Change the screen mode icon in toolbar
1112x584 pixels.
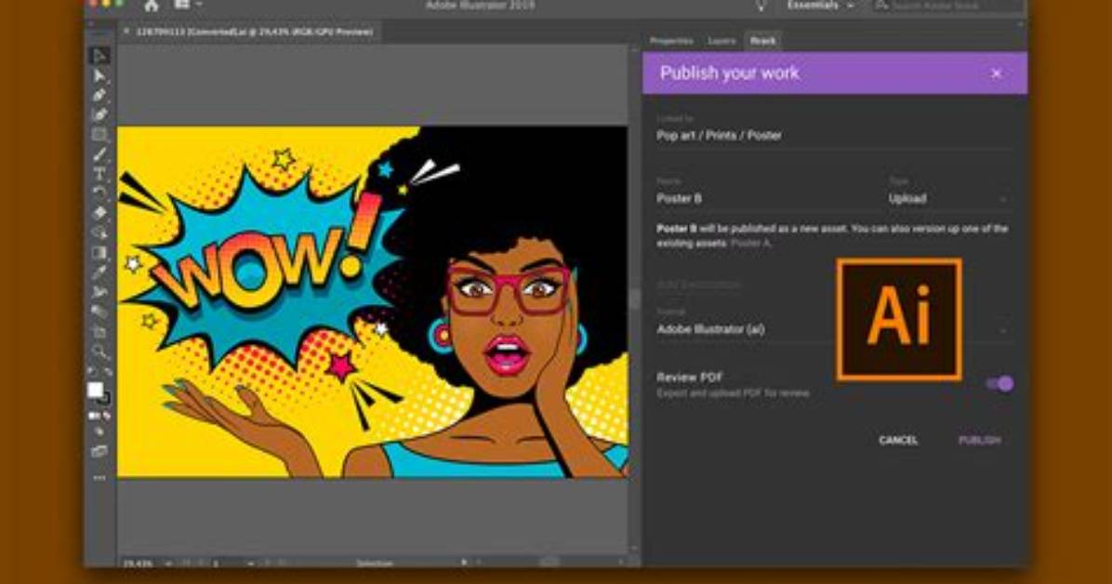(x=99, y=451)
